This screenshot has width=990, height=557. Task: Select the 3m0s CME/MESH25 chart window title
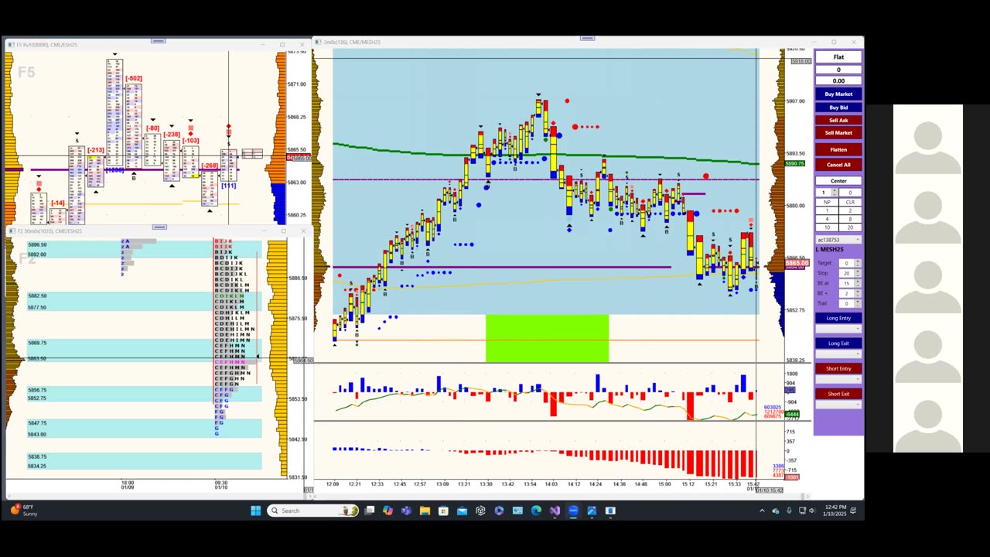352,42
